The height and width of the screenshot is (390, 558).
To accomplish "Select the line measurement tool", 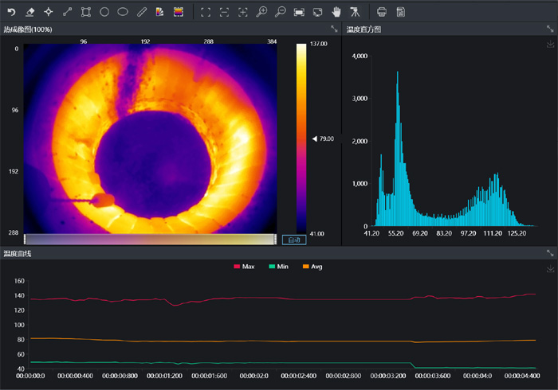I will pos(67,12).
